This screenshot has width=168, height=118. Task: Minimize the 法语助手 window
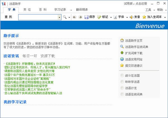[152, 4]
